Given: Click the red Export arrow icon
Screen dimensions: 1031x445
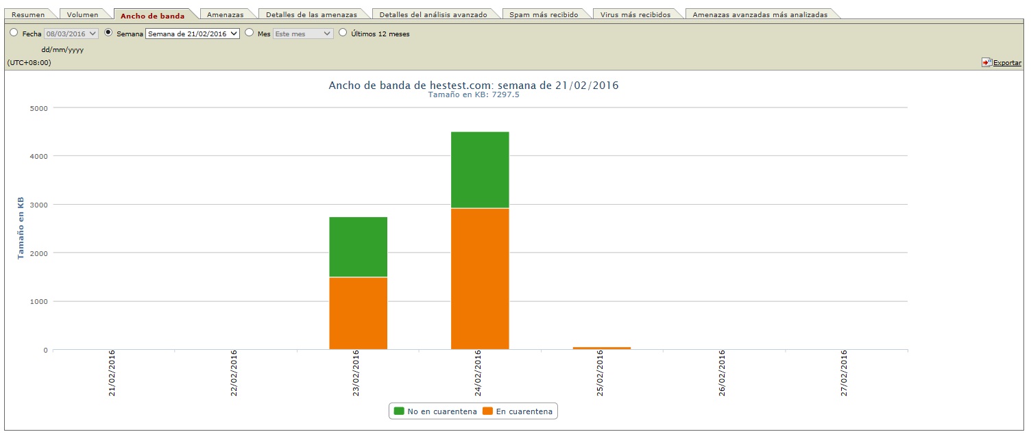Looking at the screenshot, I should (986, 62).
